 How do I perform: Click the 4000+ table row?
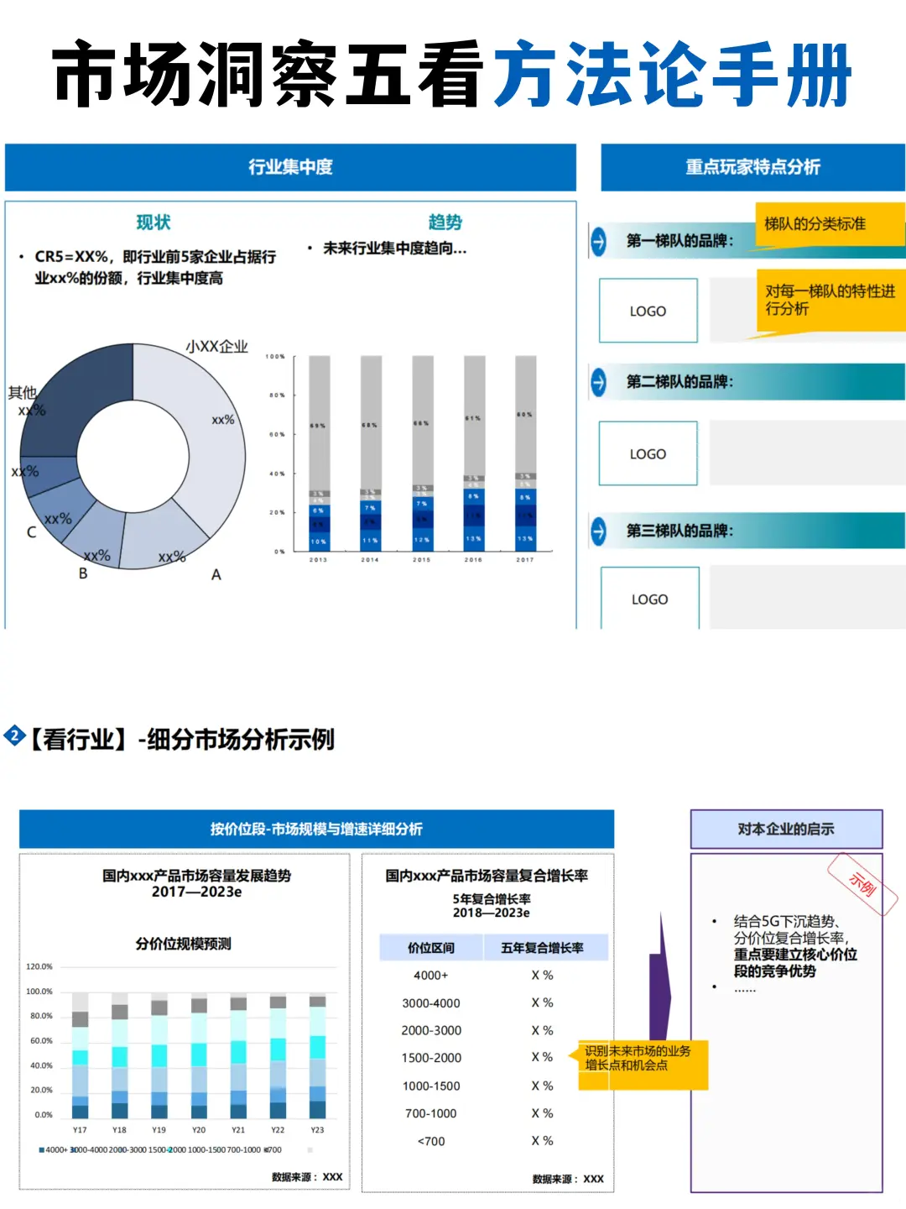coord(493,976)
